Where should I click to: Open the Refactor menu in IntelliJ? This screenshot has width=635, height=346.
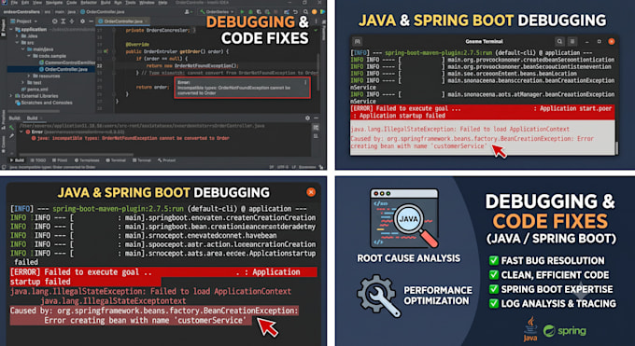[89, 3]
